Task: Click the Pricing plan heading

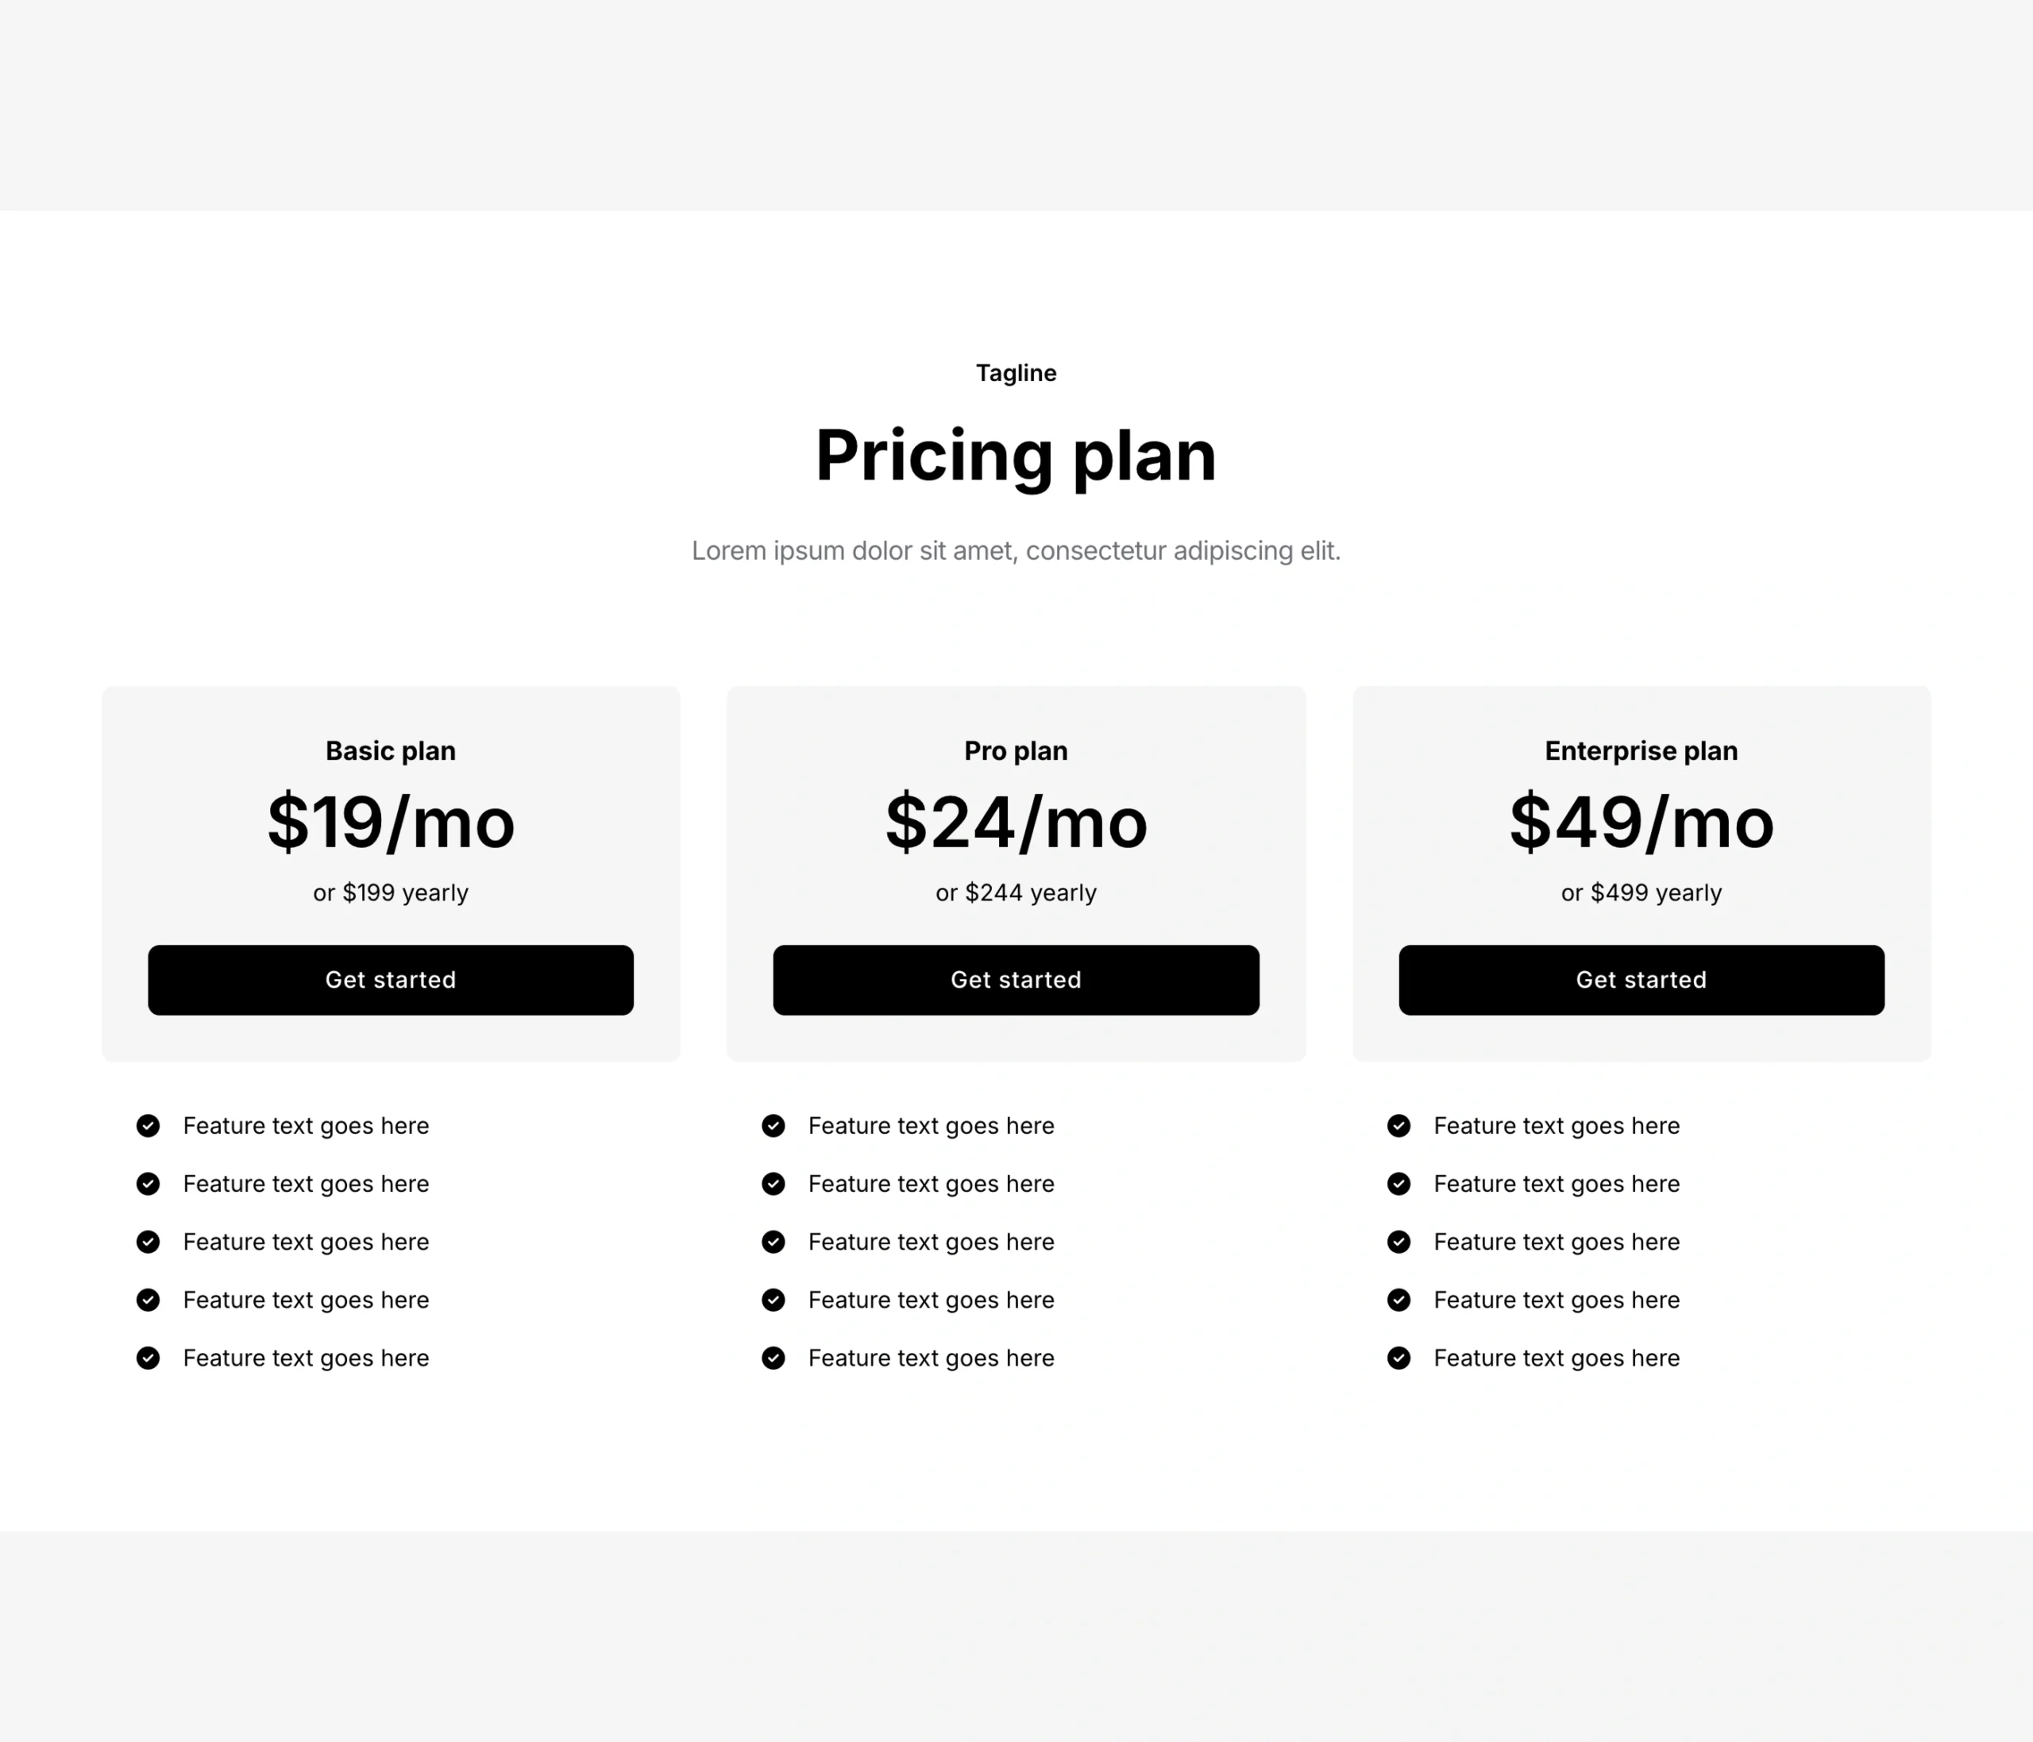Action: [x=1016, y=456]
